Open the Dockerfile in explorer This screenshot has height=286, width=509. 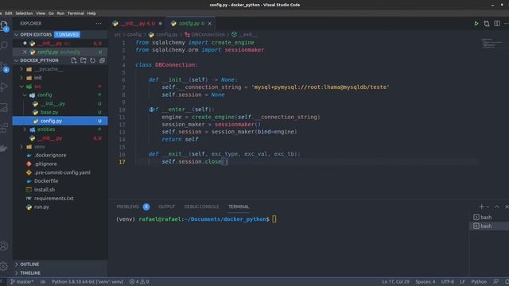(x=46, y=181)
